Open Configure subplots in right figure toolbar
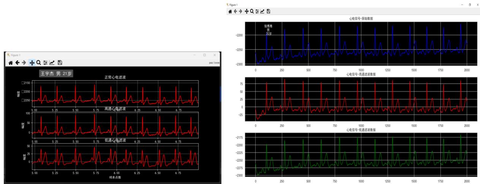Viewport: 480px width, 184px height. [x=257, y=12]
